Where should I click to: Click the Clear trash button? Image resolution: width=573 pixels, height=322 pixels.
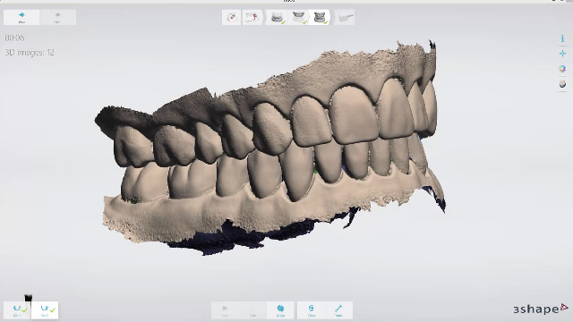pos(312,310)
